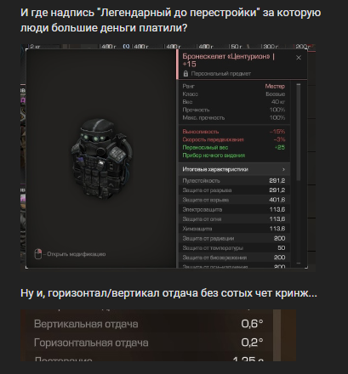Viewport: 348px width, 374px height.
Task: Click the lock icon near Персональный предмет
Action: (x=185, y=74)
